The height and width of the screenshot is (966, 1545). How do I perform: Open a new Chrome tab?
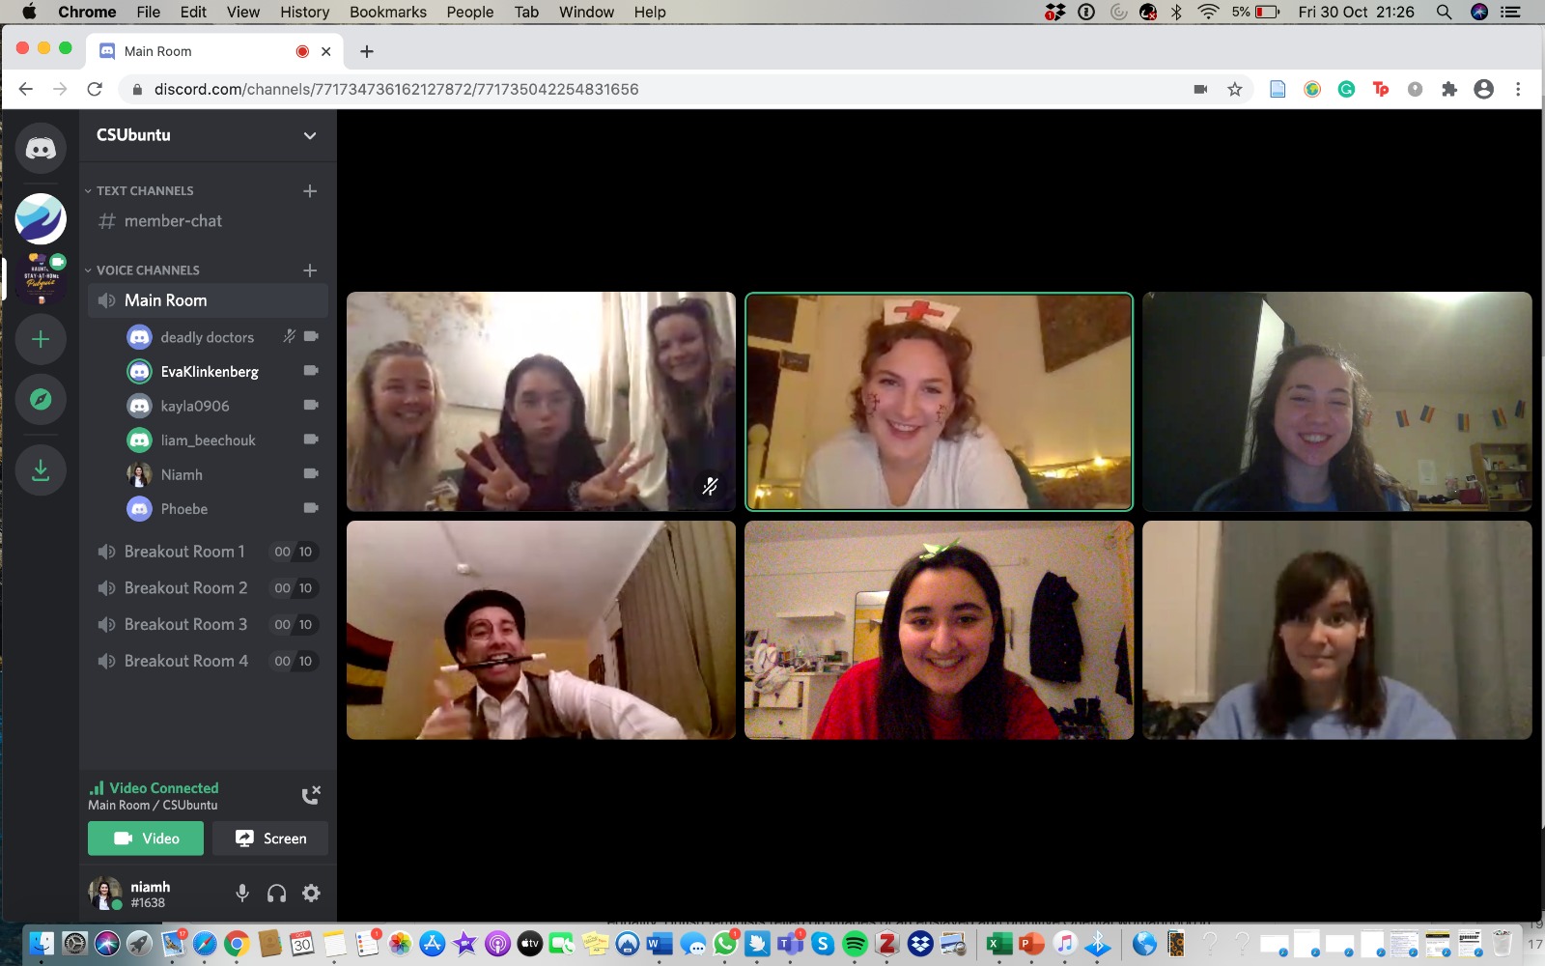tap(367, 51)
